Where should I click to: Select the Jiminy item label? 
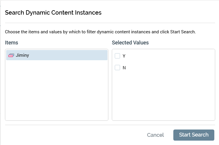[22, 55]
